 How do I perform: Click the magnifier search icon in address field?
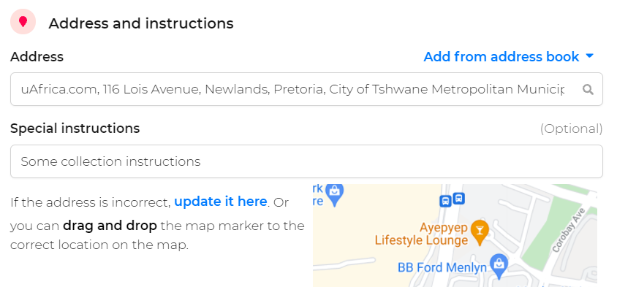588,90
